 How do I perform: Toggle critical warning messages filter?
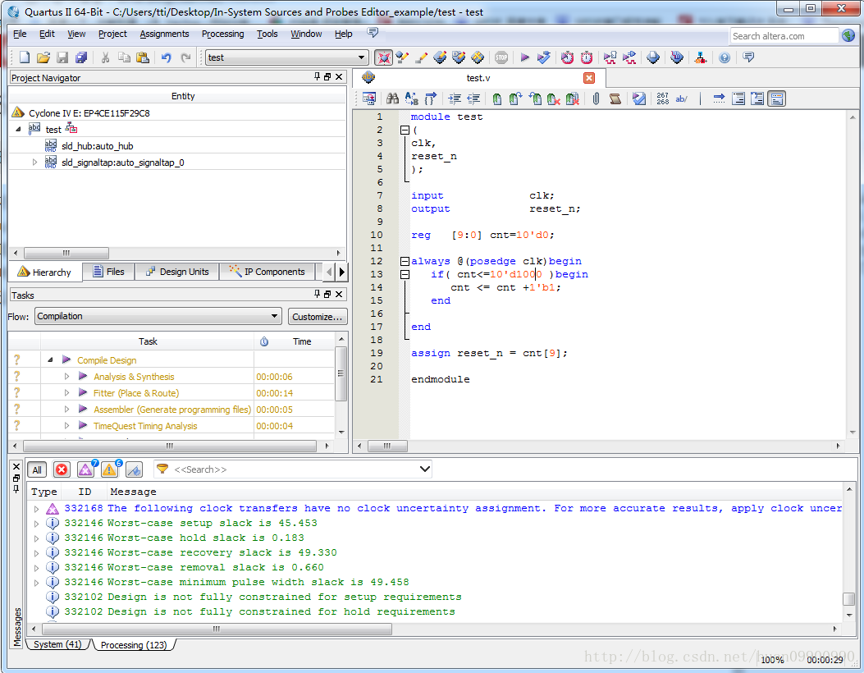pos(86,469)
